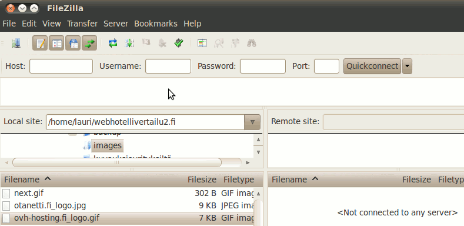Click the 9 KB filesize cell
464x226 pixels.
coord(208,205)
